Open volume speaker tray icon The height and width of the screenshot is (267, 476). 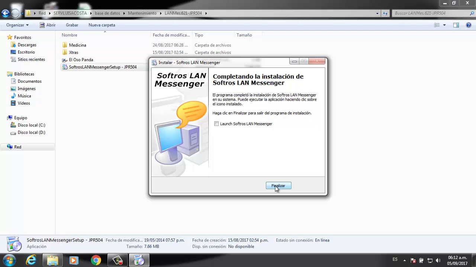(x=438, y=260)
